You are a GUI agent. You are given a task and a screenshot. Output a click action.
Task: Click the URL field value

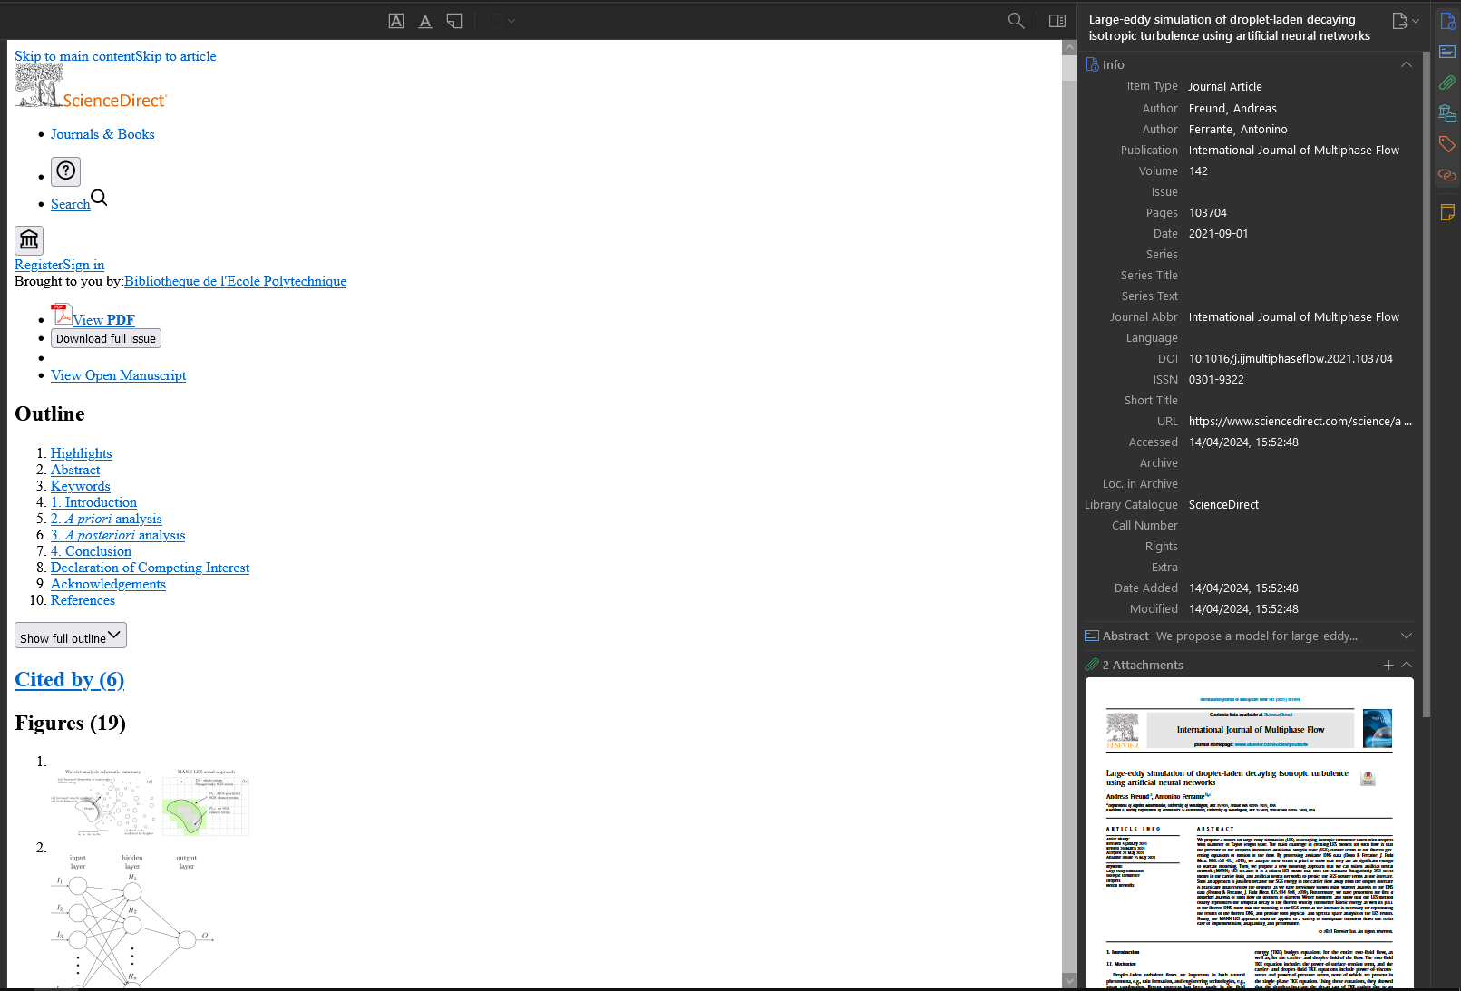tap(1300, 422)
